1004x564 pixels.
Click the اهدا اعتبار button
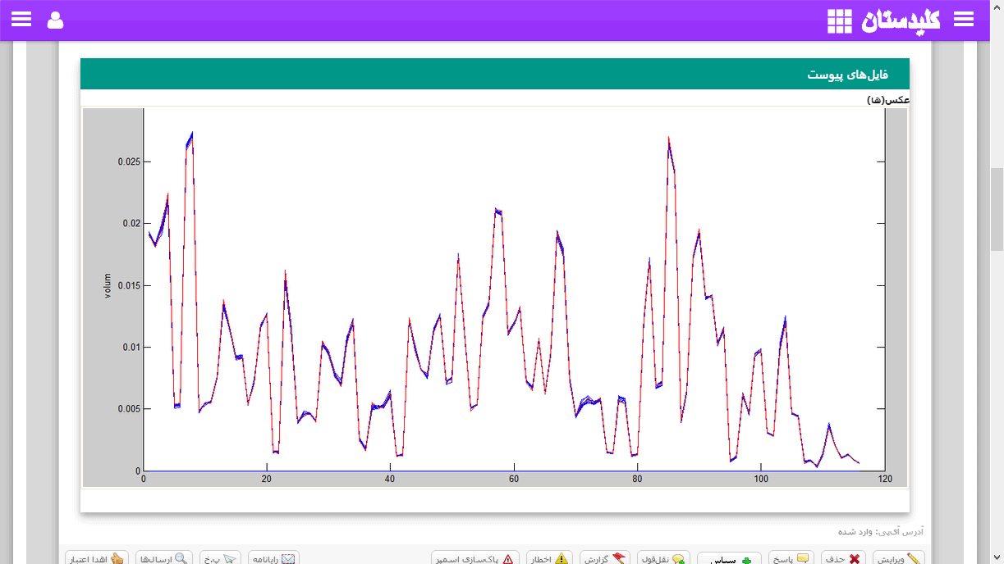coord(97,558)
